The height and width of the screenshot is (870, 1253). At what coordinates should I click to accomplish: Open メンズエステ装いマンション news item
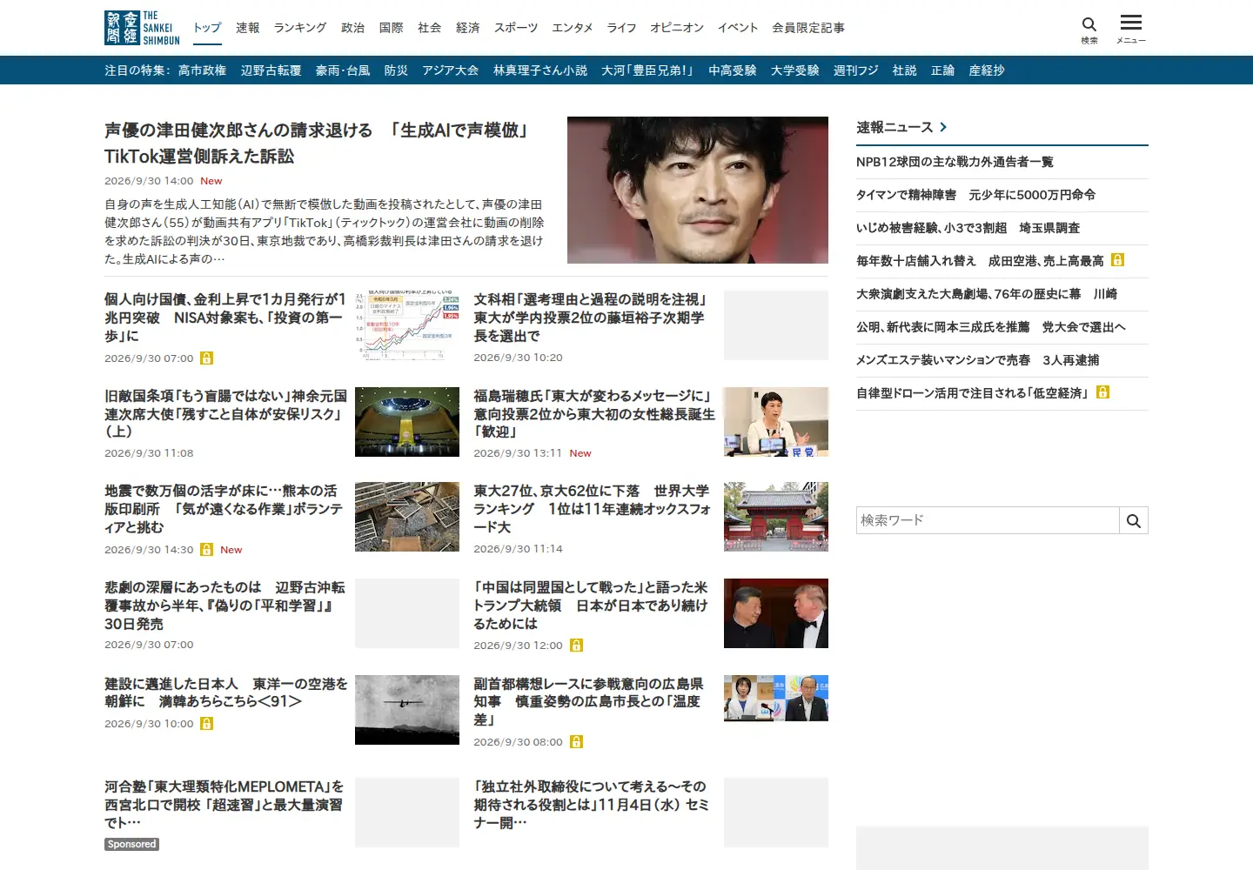978,360
